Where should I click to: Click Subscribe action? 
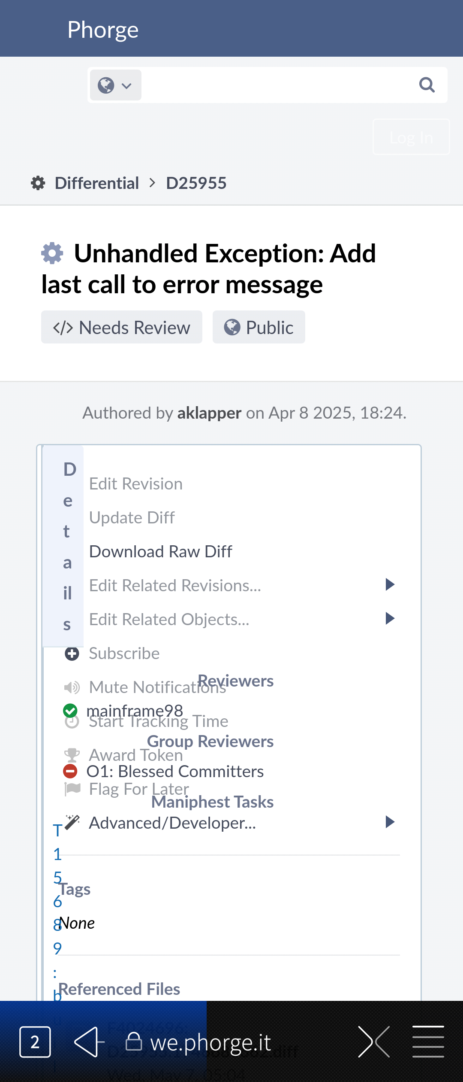(x=124, y=653)
